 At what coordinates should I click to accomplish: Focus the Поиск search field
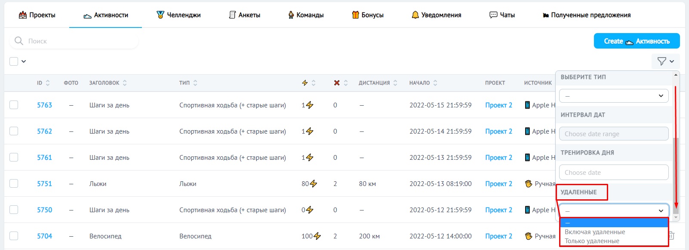click(74, 41)
